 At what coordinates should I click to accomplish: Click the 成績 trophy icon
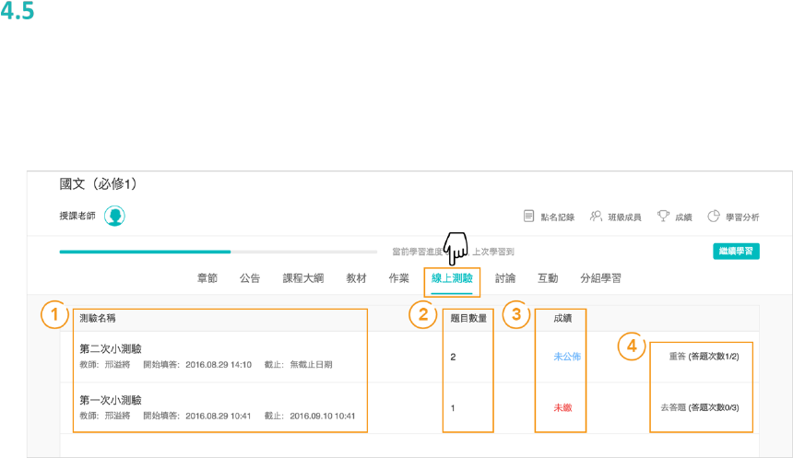pyautogui.click(x=663, y=217)
